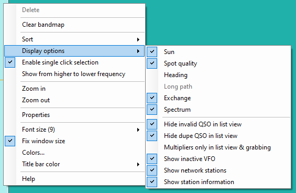This screenshot has height=193, width=296.
Task: Open the Display options submenu
Action: click(74, 51)
